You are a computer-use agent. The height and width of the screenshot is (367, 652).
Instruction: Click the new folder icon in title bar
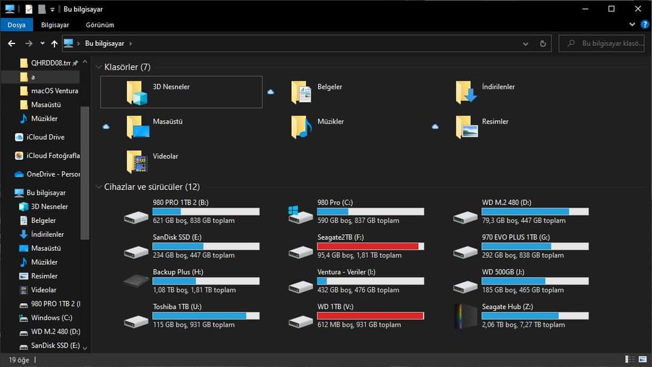pyautogui.click(x=42, y=9)
